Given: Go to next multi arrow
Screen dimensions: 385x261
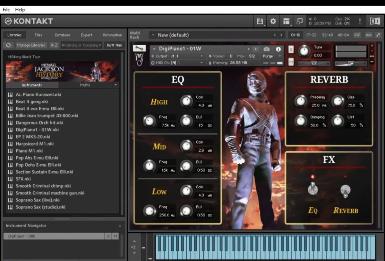Looking at the screenshot, I should (x=281, y=35).
